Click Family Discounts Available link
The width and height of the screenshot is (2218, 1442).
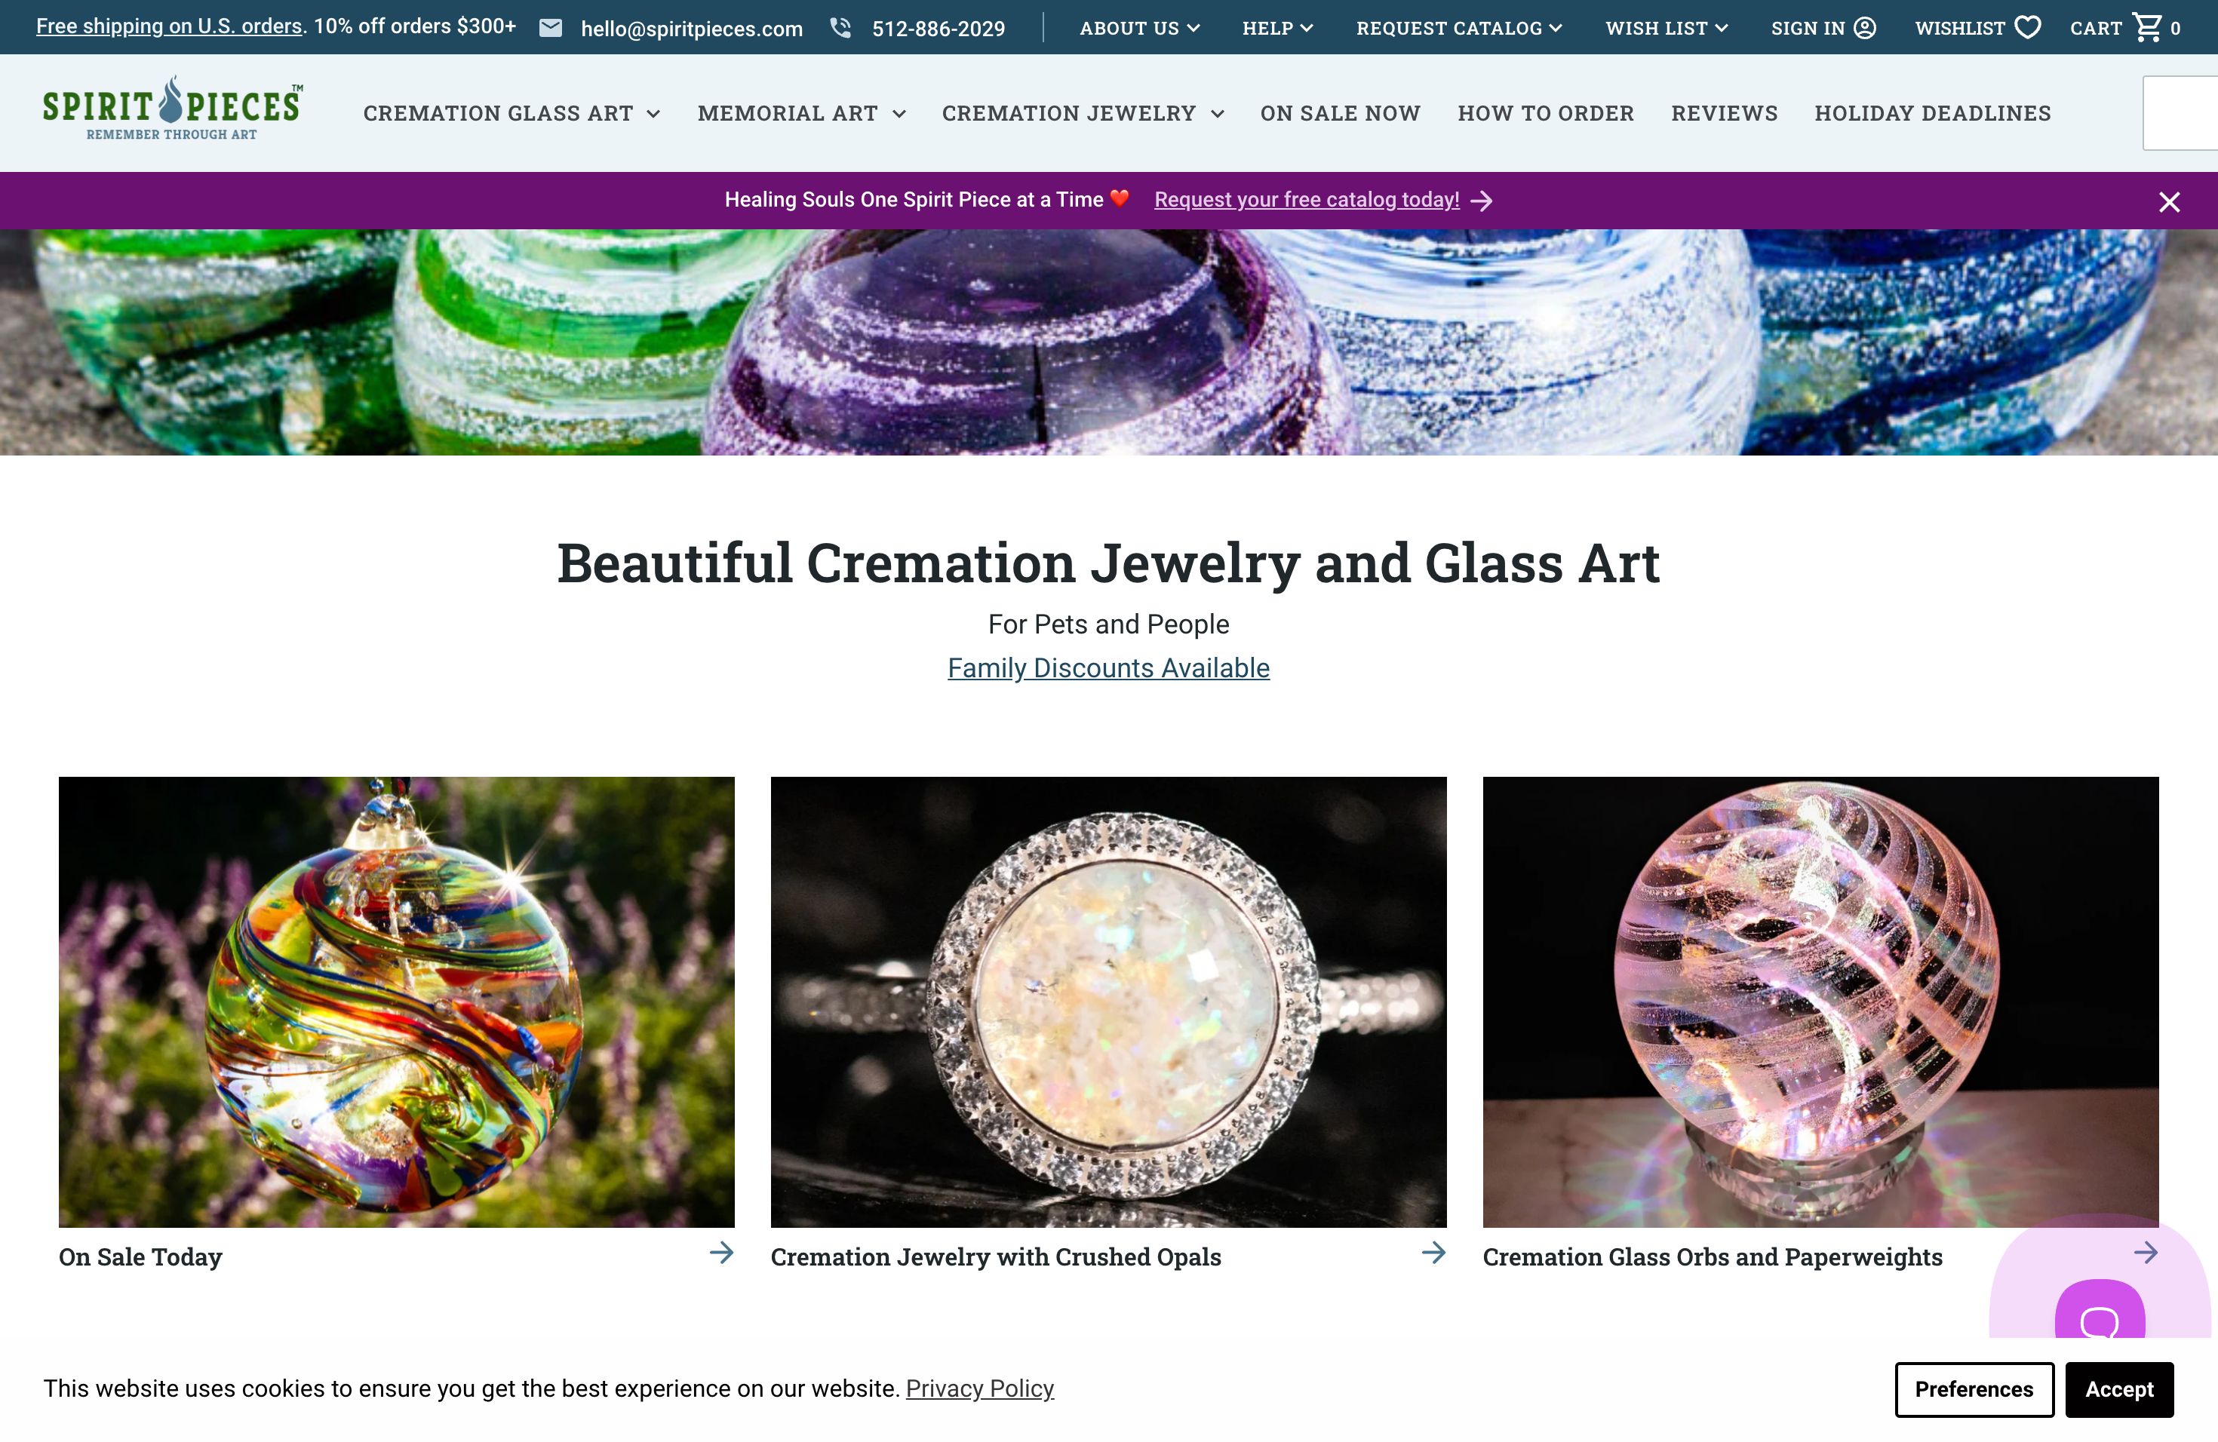pyautogui.click(x=1109, y=667)
